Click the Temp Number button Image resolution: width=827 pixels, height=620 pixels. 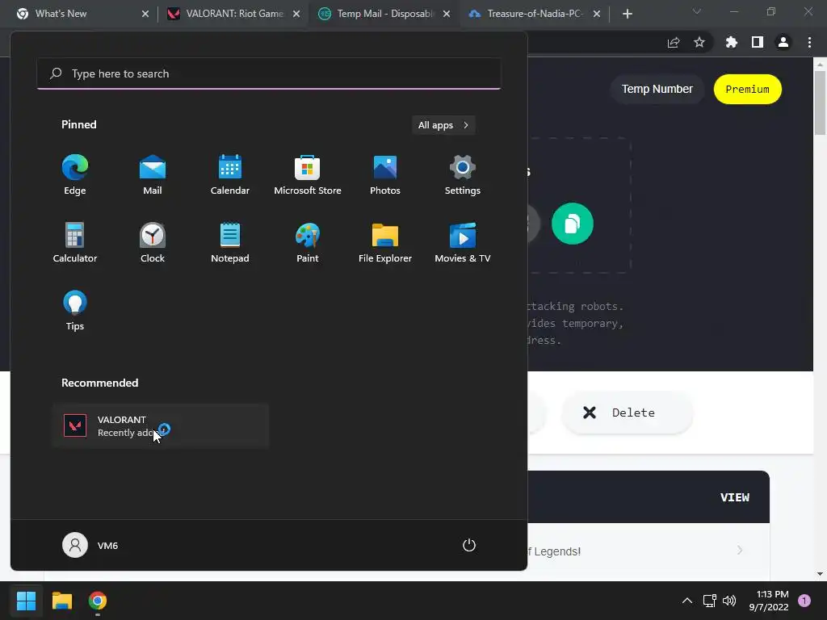[x=657, y=89]
